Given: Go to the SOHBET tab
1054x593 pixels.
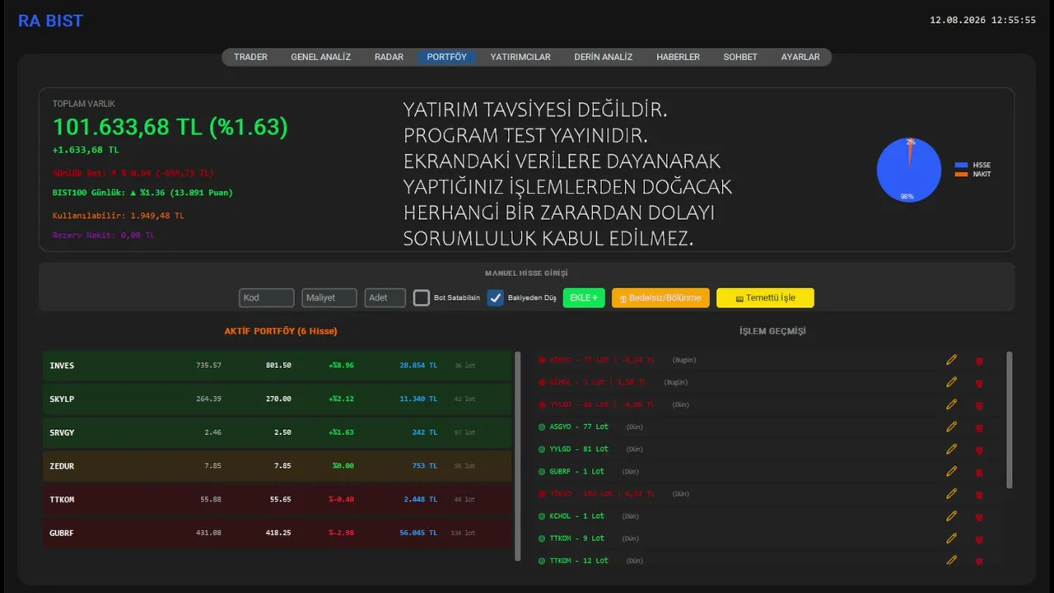Looking at the screenshot, I should tap(740, 57).
